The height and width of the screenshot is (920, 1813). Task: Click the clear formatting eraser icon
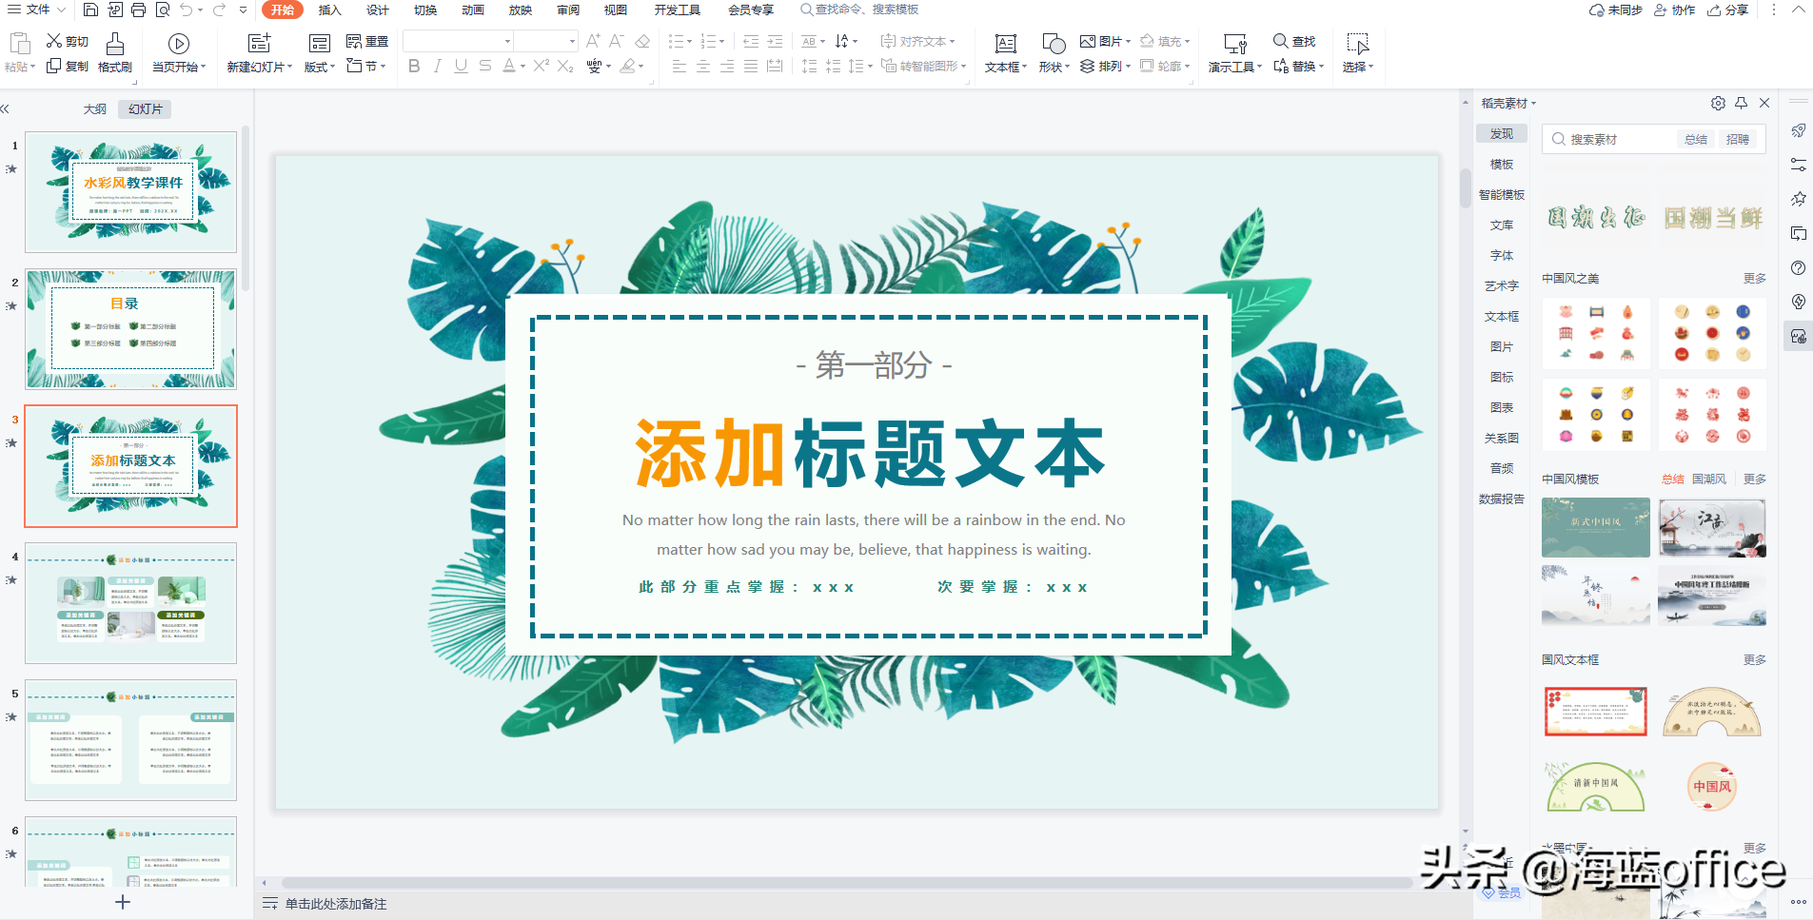[642, 41]
